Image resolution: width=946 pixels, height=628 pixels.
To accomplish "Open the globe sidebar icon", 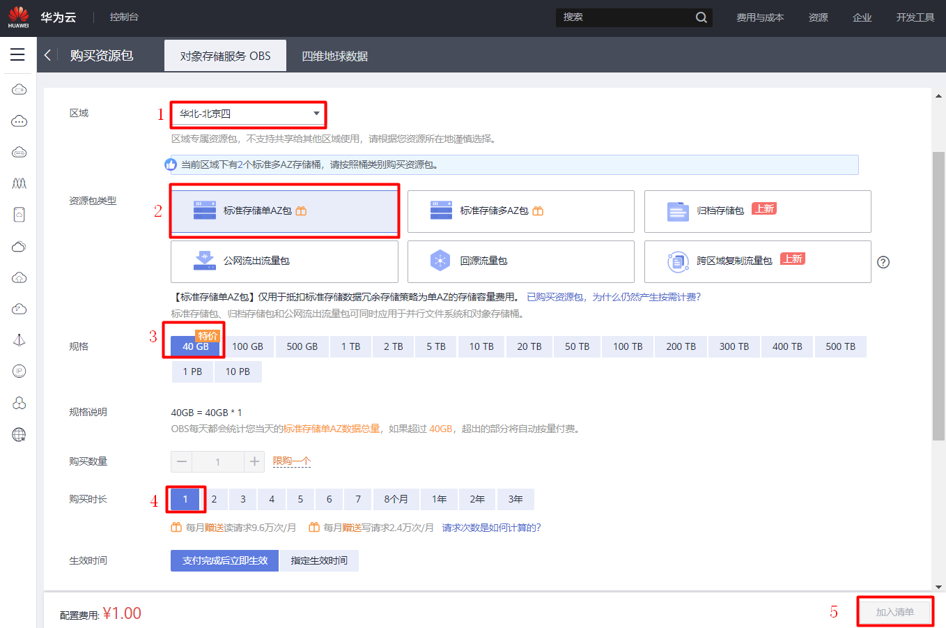I will click(19, 434).
